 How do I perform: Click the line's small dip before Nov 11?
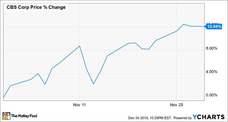[x=45, y=84]
